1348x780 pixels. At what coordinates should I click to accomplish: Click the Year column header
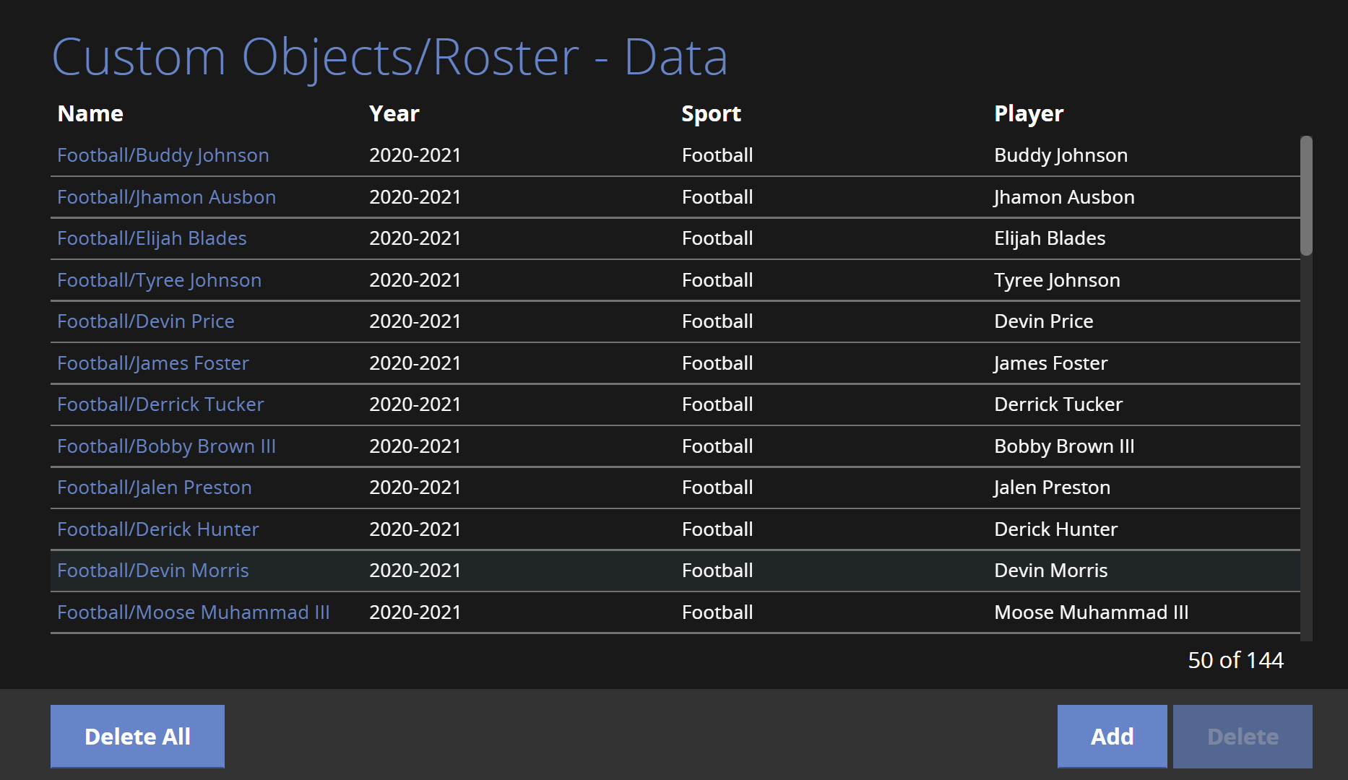point(394,113)
